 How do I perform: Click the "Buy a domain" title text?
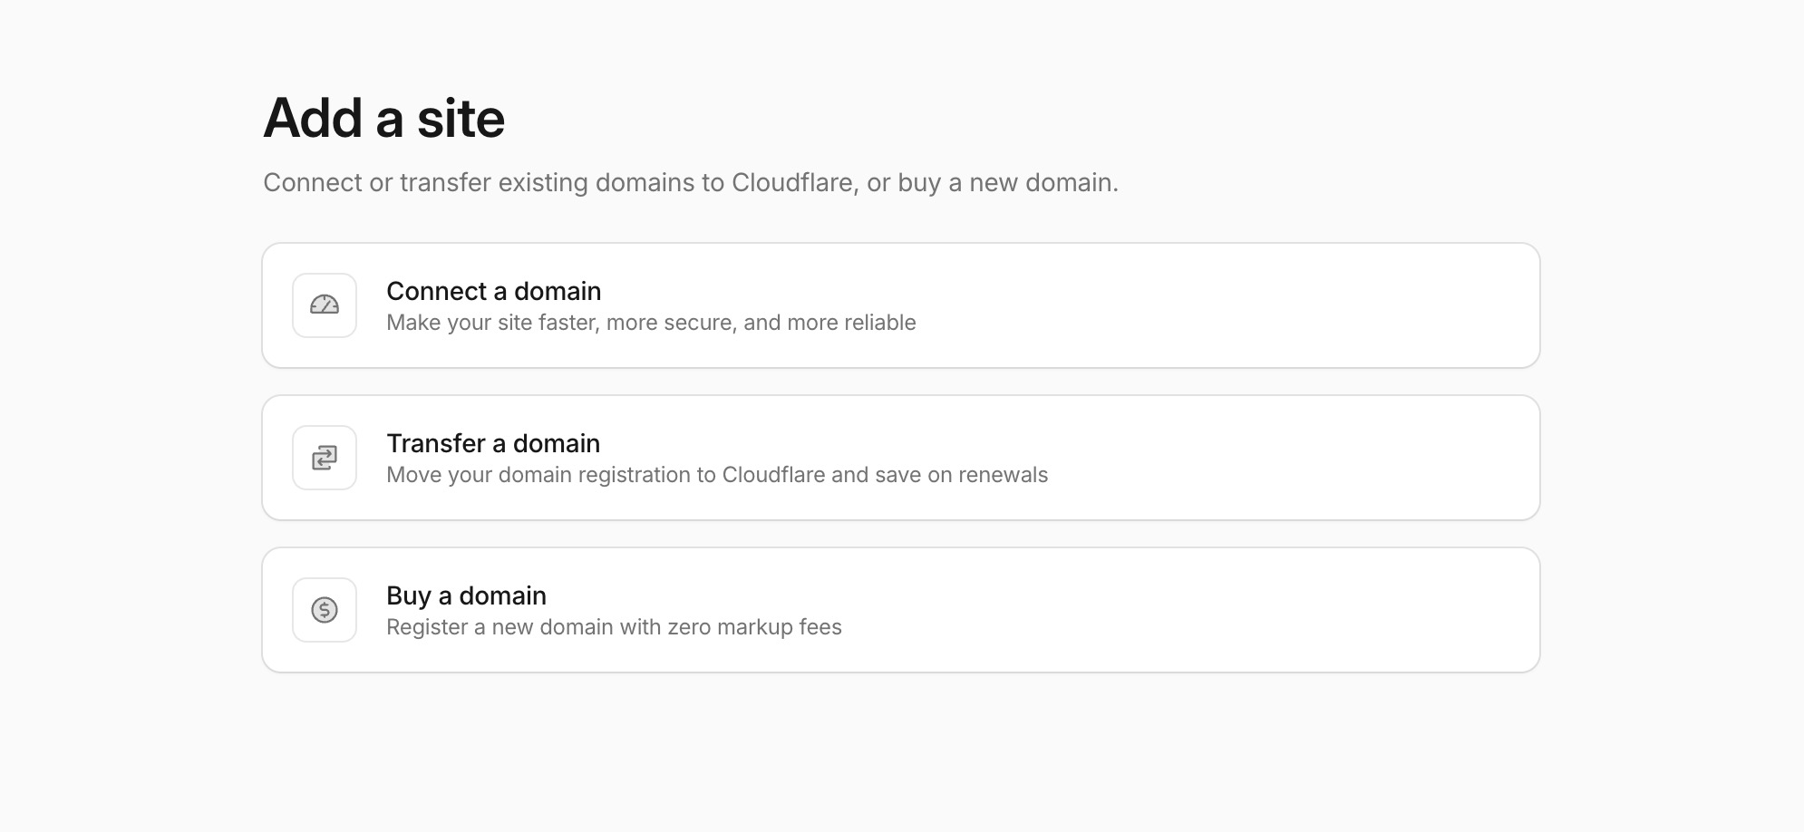point(466,595)
